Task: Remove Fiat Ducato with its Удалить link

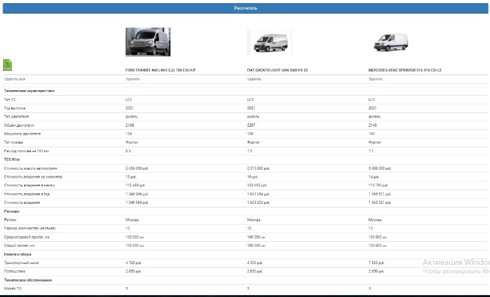Action: [x=254, y=80]
